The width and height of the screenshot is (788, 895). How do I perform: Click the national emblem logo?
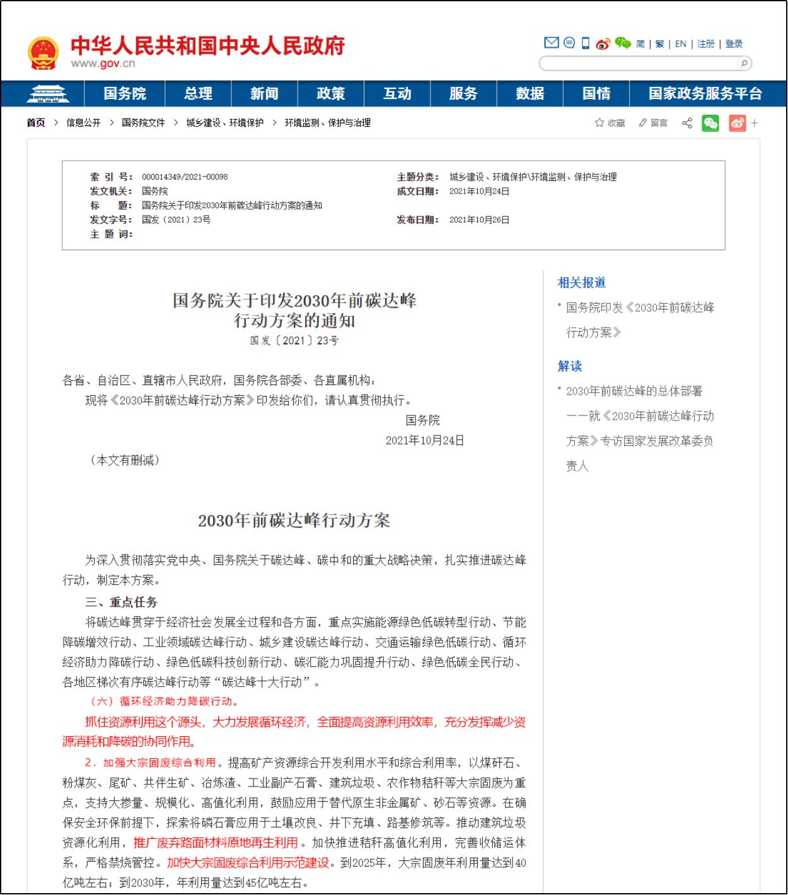[x=43, y=52]
